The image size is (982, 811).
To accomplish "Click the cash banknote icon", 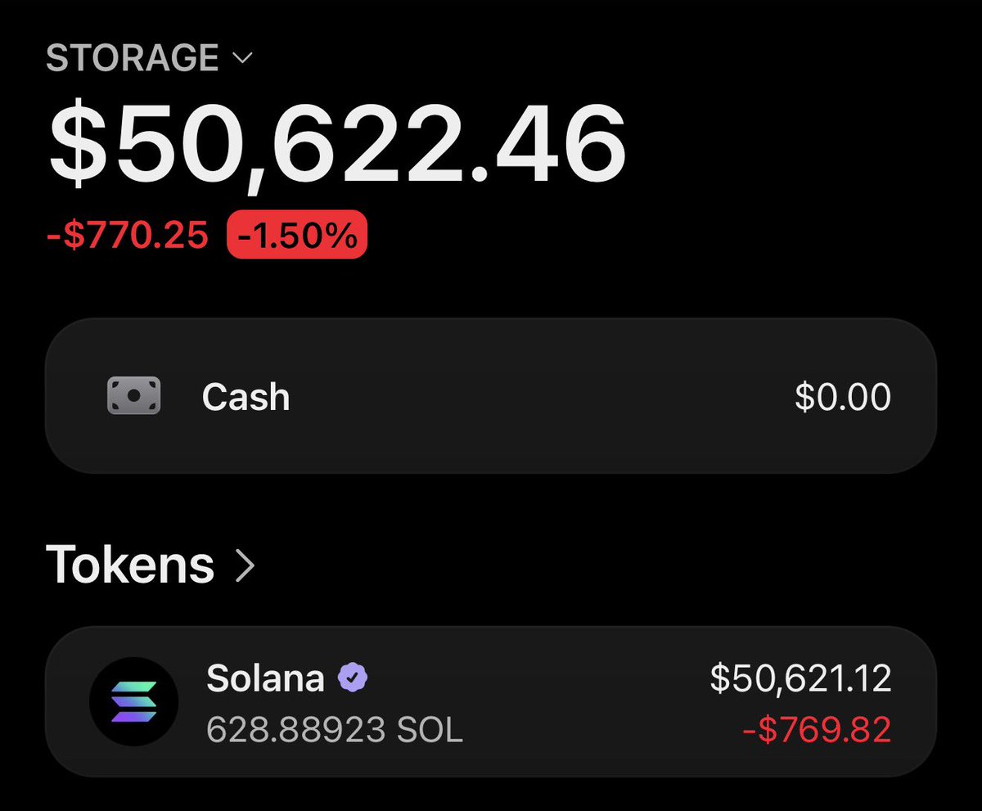I will 133,396.
